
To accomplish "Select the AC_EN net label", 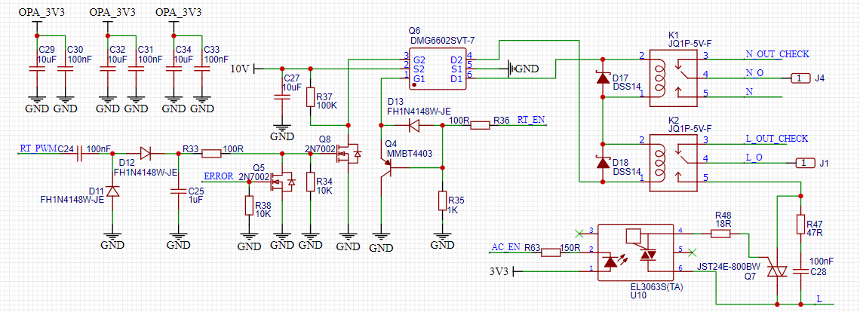I will (x=505, y=246).
